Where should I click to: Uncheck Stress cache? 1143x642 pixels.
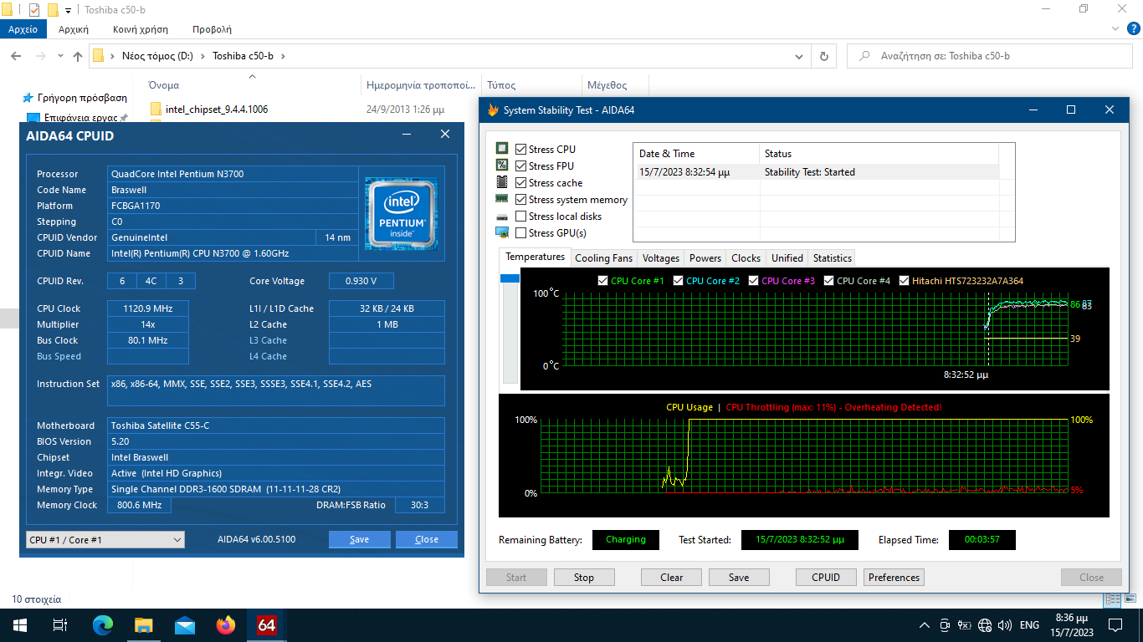521,182
